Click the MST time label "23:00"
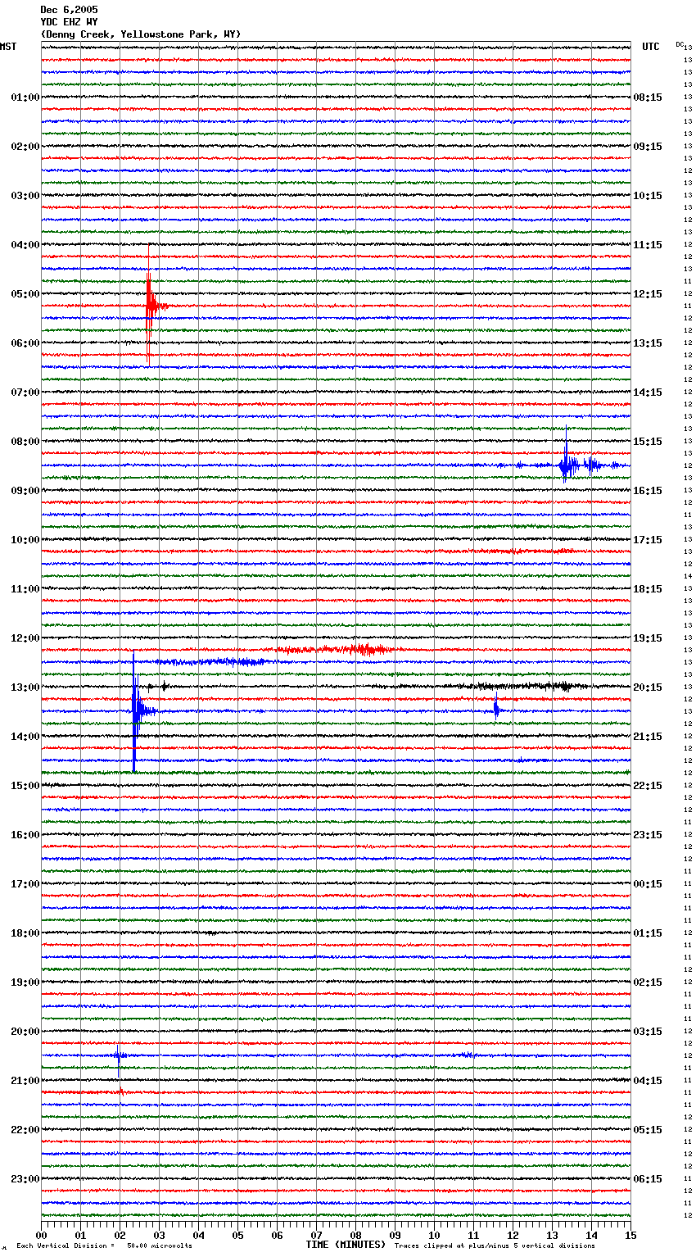Viewport: 696px width, 1257px height. coord(25,1179)
